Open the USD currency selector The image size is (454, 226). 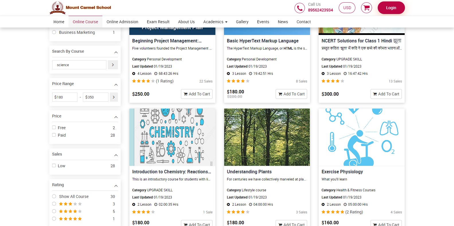coord(347,8)
